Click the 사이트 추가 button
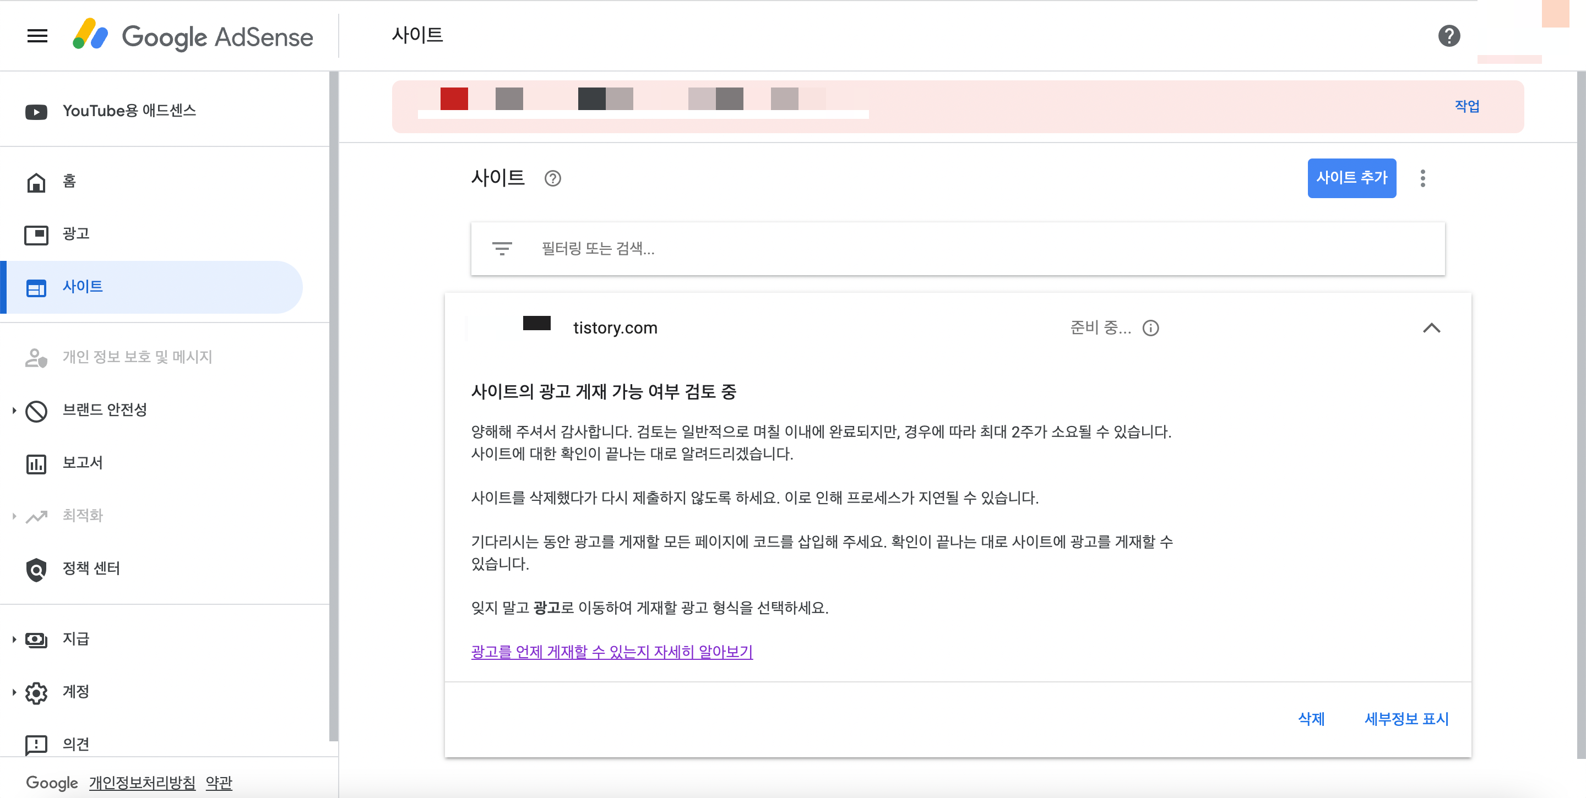Image resolution: width=1586 pixels, height=798 pixels. (1351, 178)
